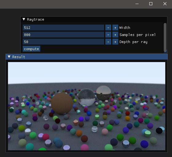The width and height of the screenshot is (172, 157).
Task: Click the Result panel title text
Action: 19,57
